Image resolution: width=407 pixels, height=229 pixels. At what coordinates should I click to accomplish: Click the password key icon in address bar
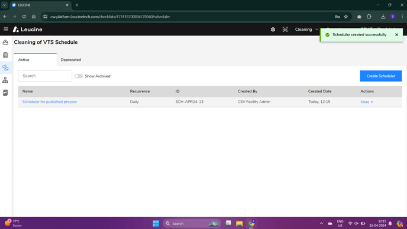[337, 17]
